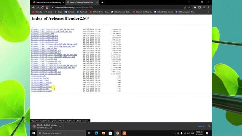
Task: Open the Kids Sinhala Novels bookmark
Action: coord(164,12)
